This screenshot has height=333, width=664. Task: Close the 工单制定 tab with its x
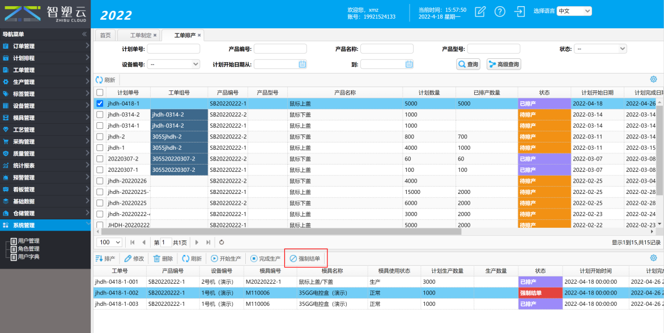[x=155, y=35]
